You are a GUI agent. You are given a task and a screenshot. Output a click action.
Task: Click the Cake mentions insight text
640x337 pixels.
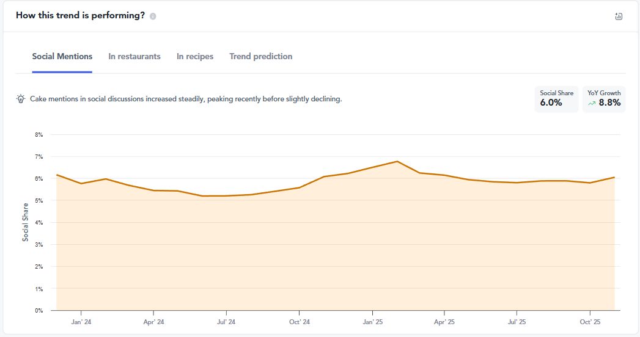pyautogui.click(x=186, y=99)
